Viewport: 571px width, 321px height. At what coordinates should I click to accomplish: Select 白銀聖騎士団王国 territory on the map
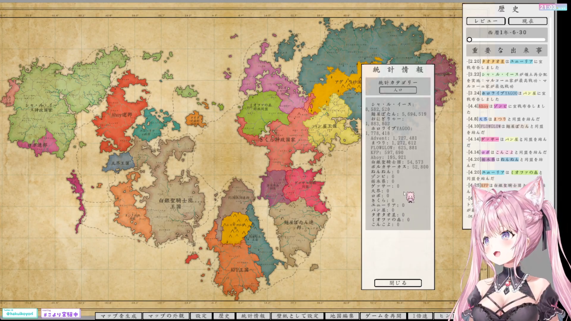(x=175, y=203)
